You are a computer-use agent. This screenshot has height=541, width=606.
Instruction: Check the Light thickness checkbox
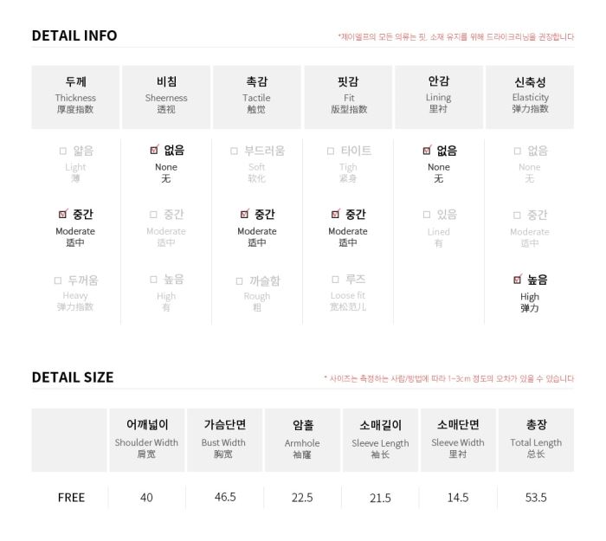63,151
